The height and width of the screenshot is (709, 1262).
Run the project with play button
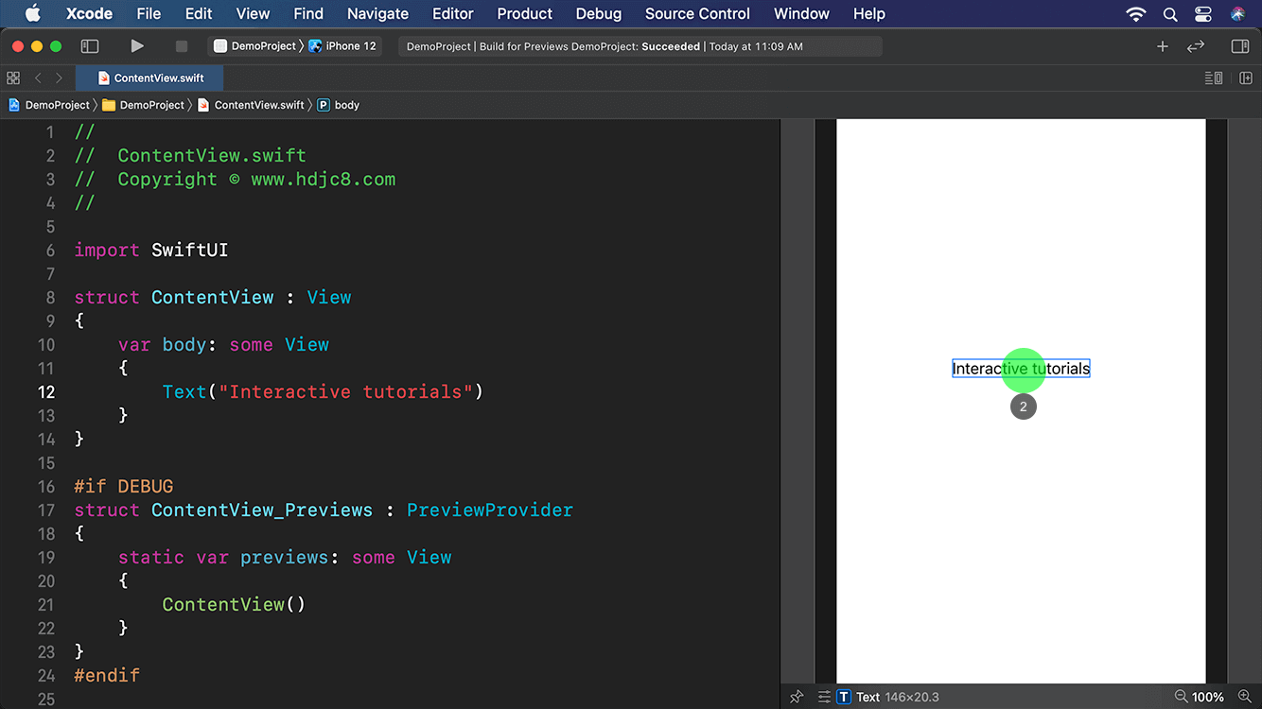point(137,46)
